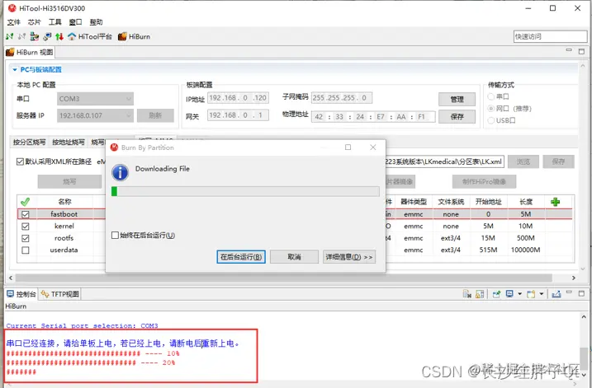Switch to burn by partition tab
The width and height of the screenshot is (592, 388).
(29, 142)
